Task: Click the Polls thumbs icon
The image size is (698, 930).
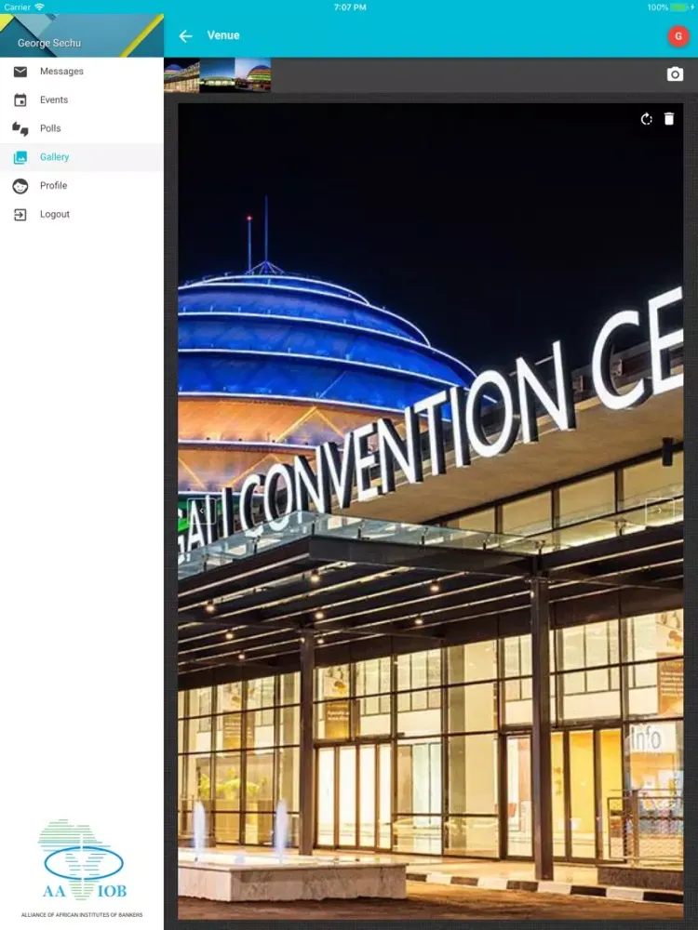Action: [20, 128]
